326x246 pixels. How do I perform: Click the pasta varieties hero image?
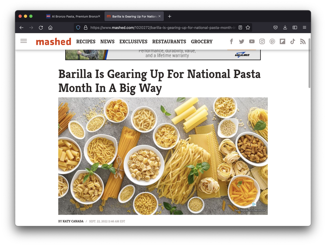163,156
